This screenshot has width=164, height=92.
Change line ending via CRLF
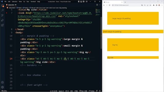point(71,91)
